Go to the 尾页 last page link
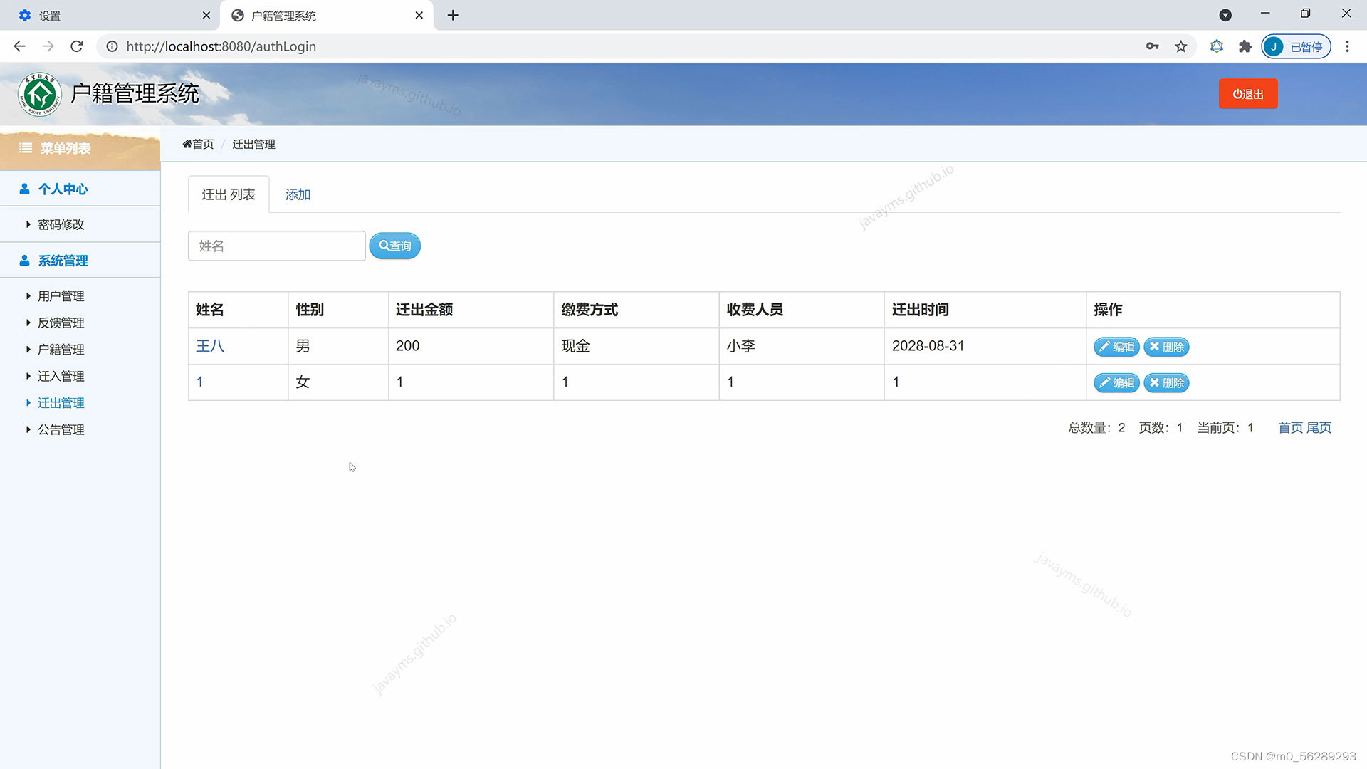Image resolution: width=1367 pixels, height=769 pixels. pos(1319,427)
